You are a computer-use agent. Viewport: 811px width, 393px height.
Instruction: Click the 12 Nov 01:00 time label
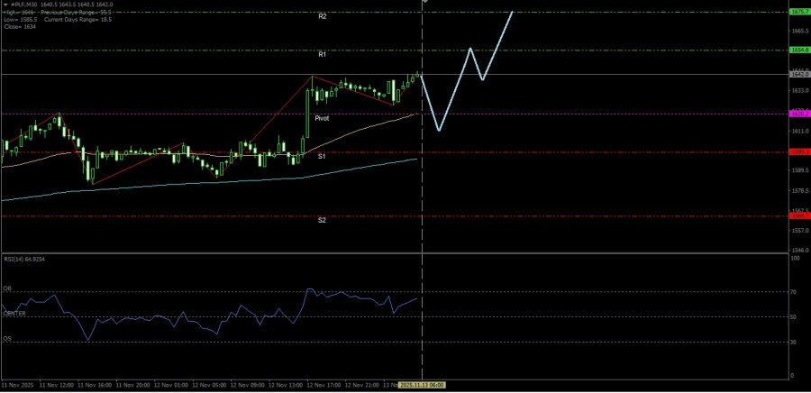[x=169, y=385]
